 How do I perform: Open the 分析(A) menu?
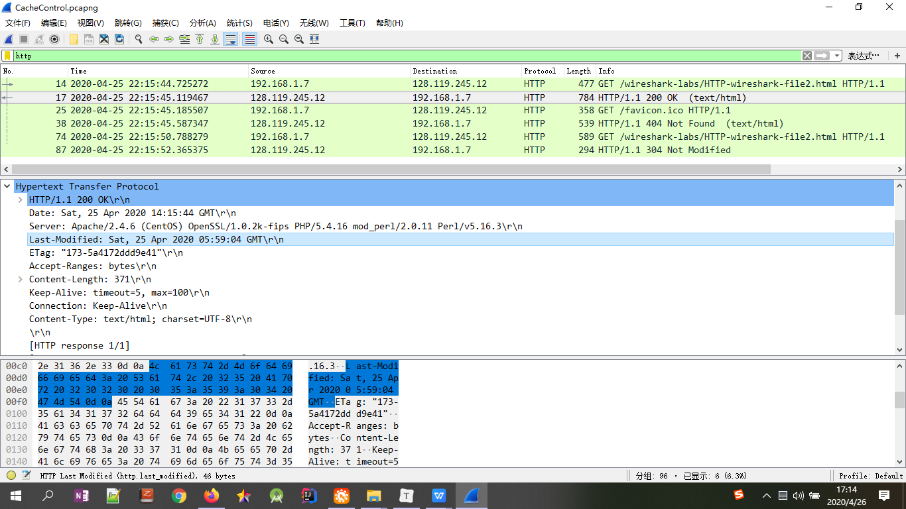[203, 23]
